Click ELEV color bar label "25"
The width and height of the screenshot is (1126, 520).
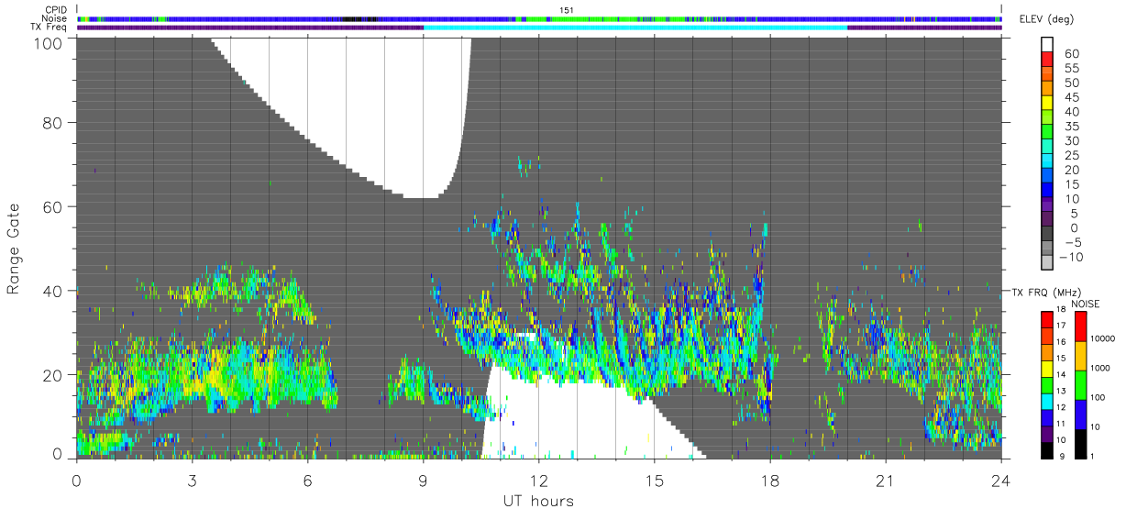coord(1071,155)
